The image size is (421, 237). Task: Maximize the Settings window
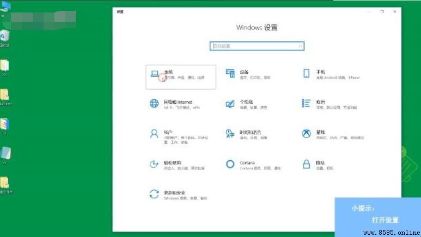pos(382,11)
